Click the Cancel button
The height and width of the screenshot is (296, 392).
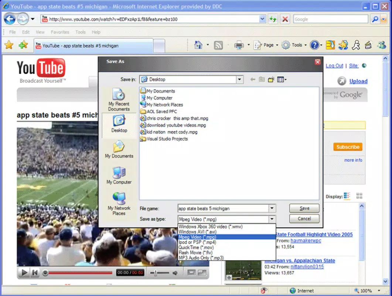point(304,219)
